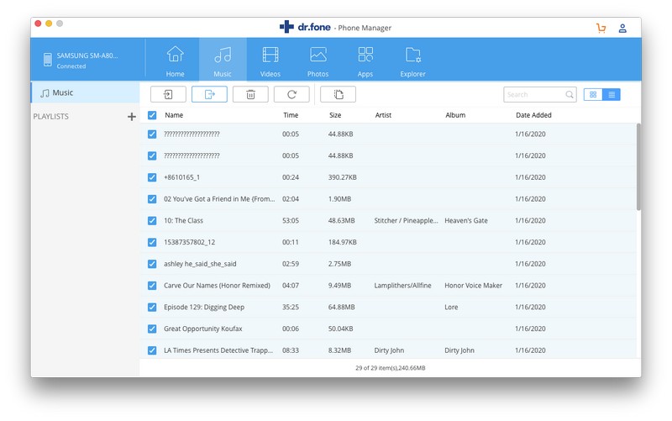Click time value '35:25'
This screenshot has width=672, height=421.
291,308
